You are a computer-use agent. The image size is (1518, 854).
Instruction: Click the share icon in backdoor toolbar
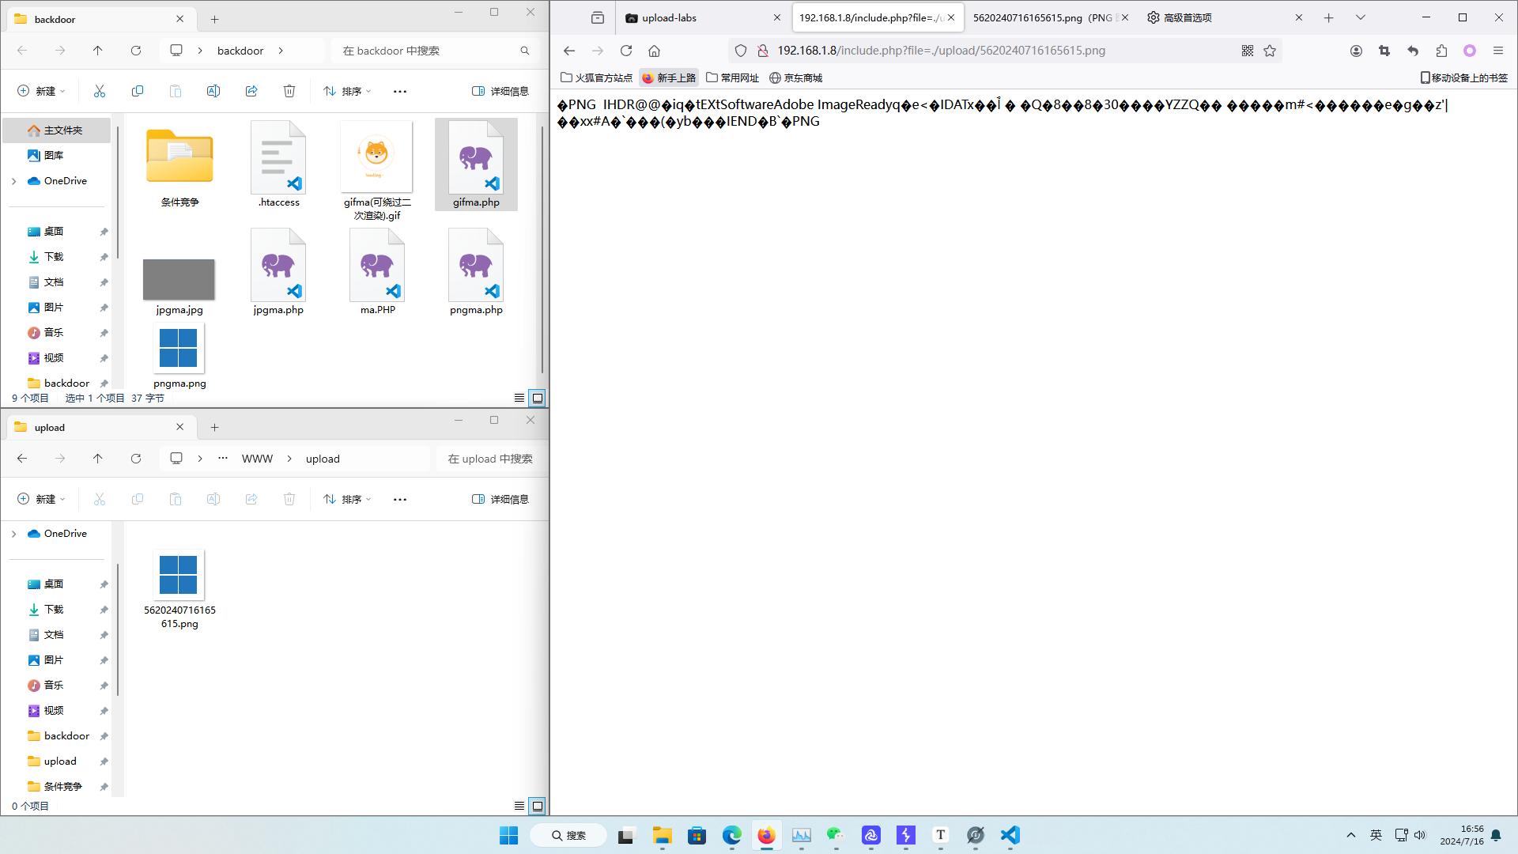251,91
